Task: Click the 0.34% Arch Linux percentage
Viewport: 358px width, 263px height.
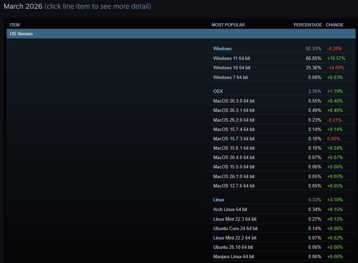Action: (x=315, y=209)
